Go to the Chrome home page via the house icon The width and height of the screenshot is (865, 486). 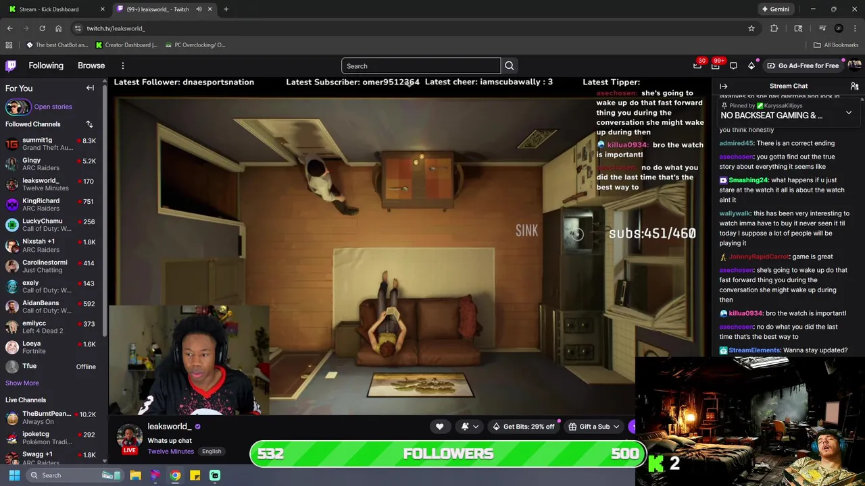point(58,28)
